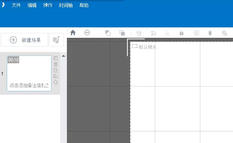
Task: Copy scene 1 with the duplicate icon
Action: point(56,58)
